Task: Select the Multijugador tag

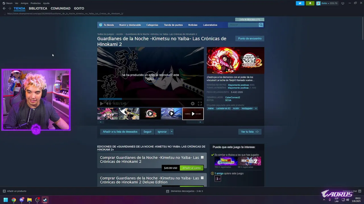Action: [x=247, y=109]
